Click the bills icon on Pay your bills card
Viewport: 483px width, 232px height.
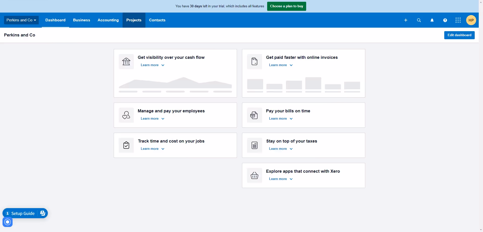(x=255, y=115)
